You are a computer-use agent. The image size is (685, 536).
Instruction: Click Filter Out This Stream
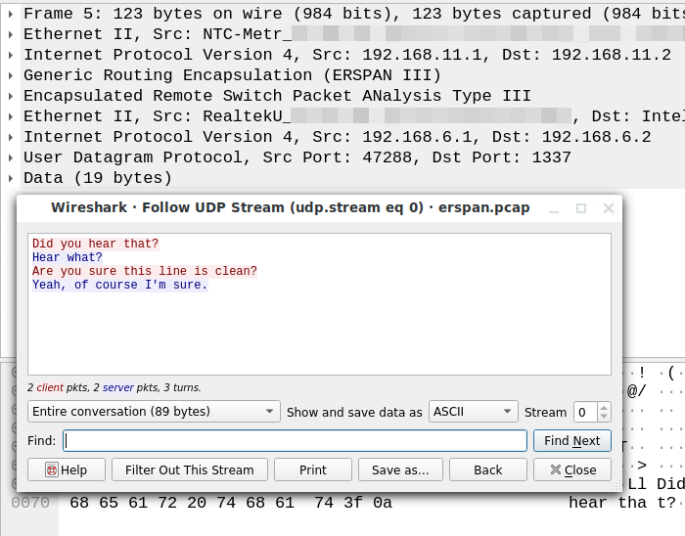[x=189, y=469]
